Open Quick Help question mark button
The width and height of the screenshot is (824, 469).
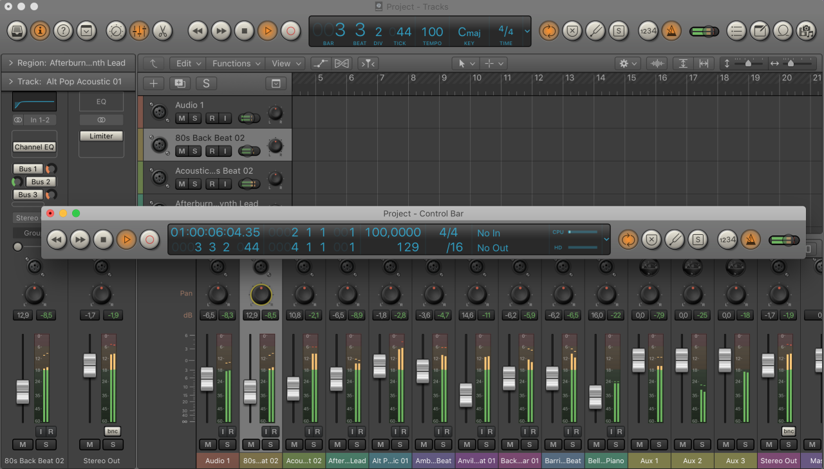pyautogui.click(x=63, y=30)
